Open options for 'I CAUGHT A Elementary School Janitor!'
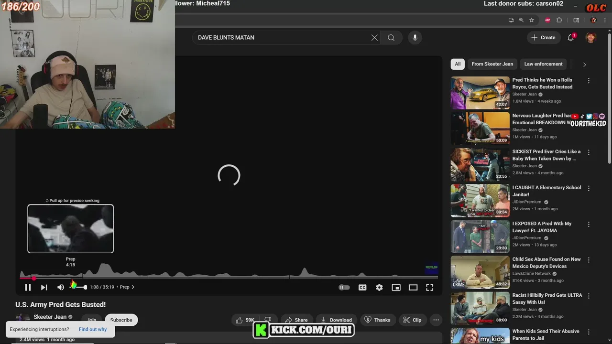This screenshot has height=344, width=612. 589,188
